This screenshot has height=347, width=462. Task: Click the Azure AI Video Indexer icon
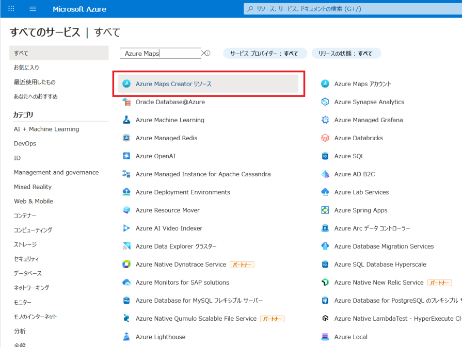126,228
